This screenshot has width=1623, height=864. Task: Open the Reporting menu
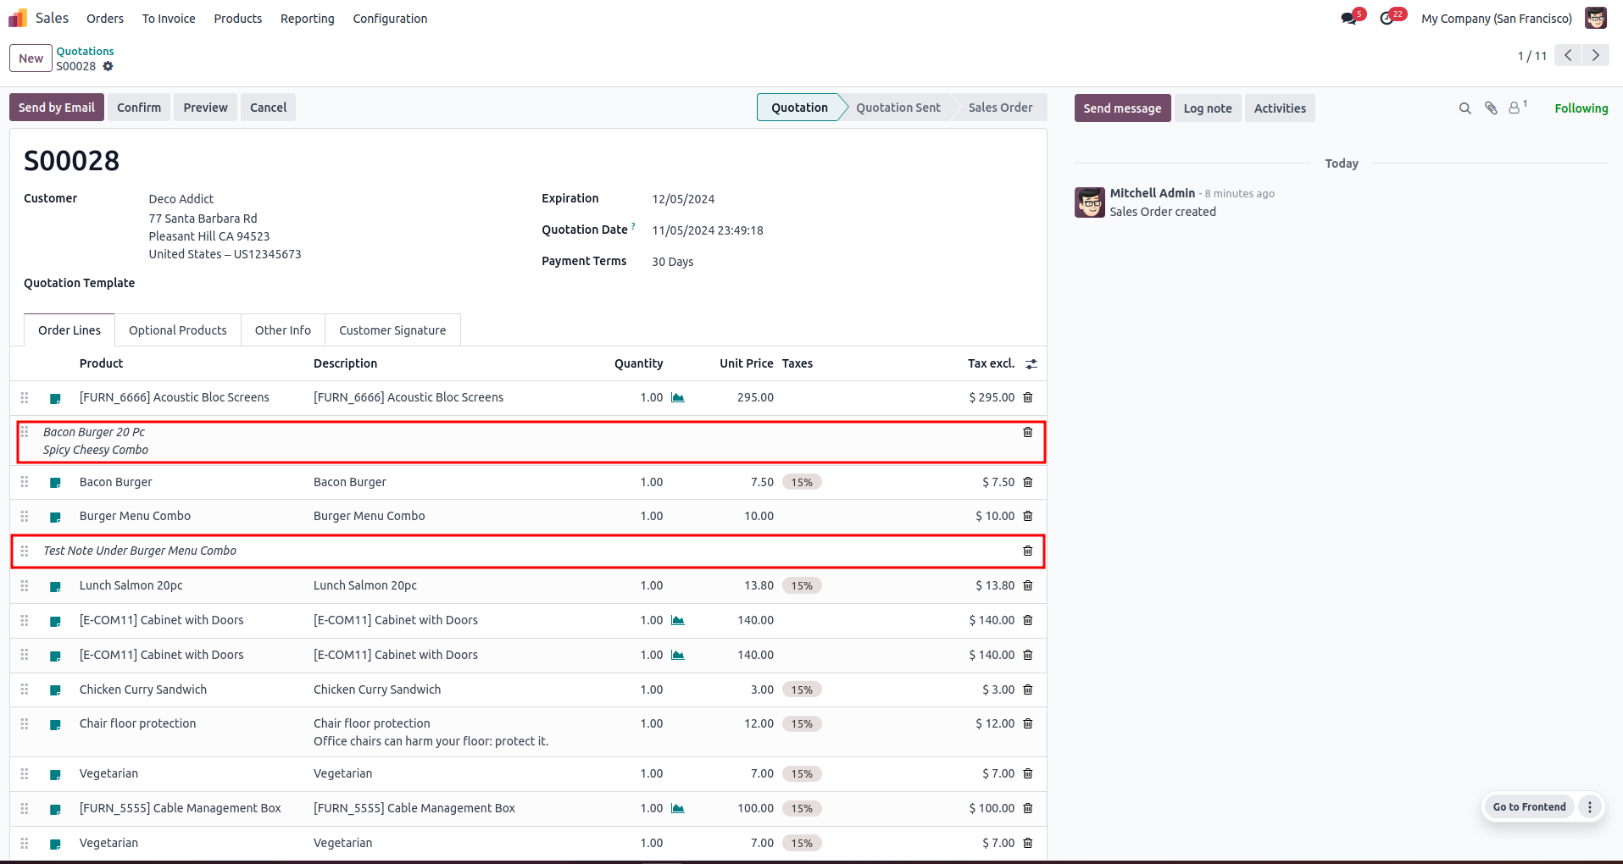(308, 19)
